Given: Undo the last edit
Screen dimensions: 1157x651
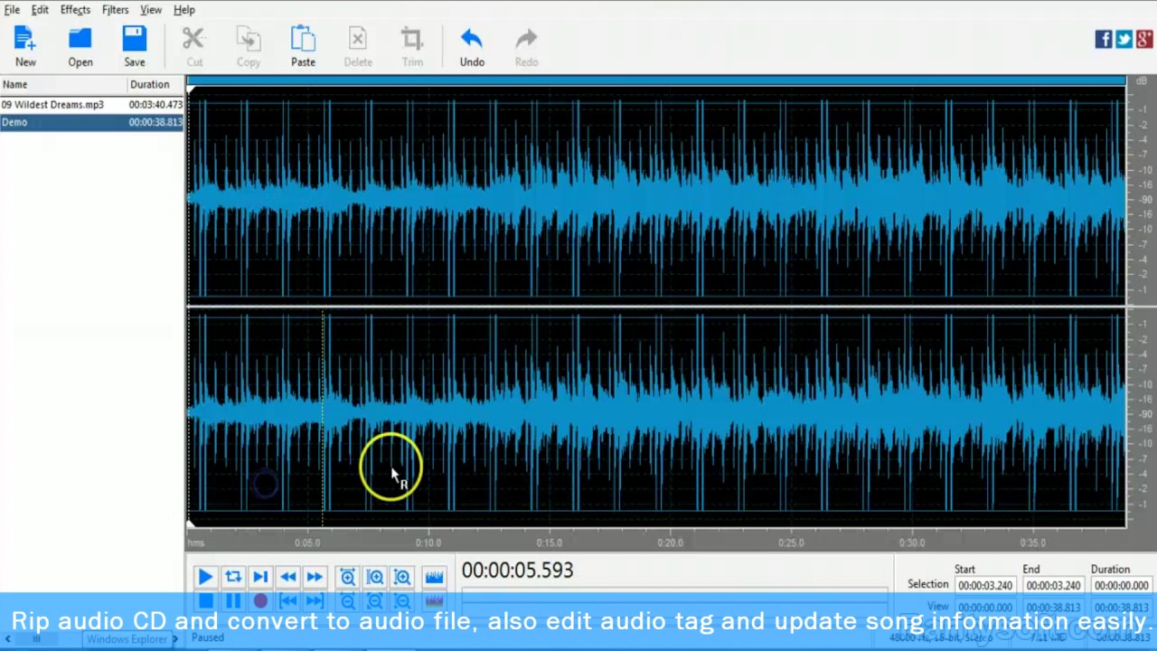Looking at the screenshot, I should 472,47.
